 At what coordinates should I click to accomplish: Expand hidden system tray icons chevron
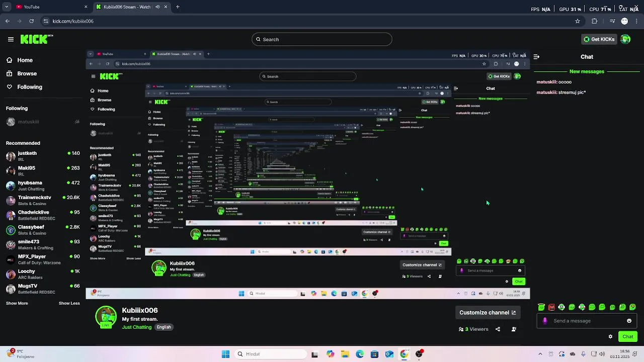pyautogui.click(x=540, y=354)
